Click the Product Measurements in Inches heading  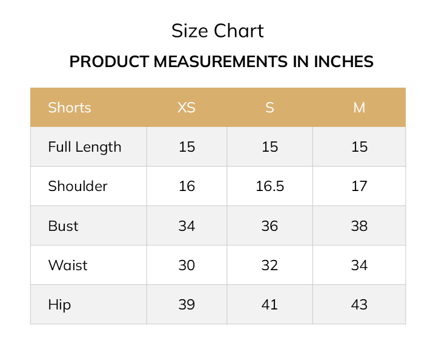[x=221, y=62]
